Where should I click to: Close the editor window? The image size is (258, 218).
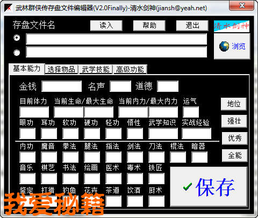pos(241,5)
